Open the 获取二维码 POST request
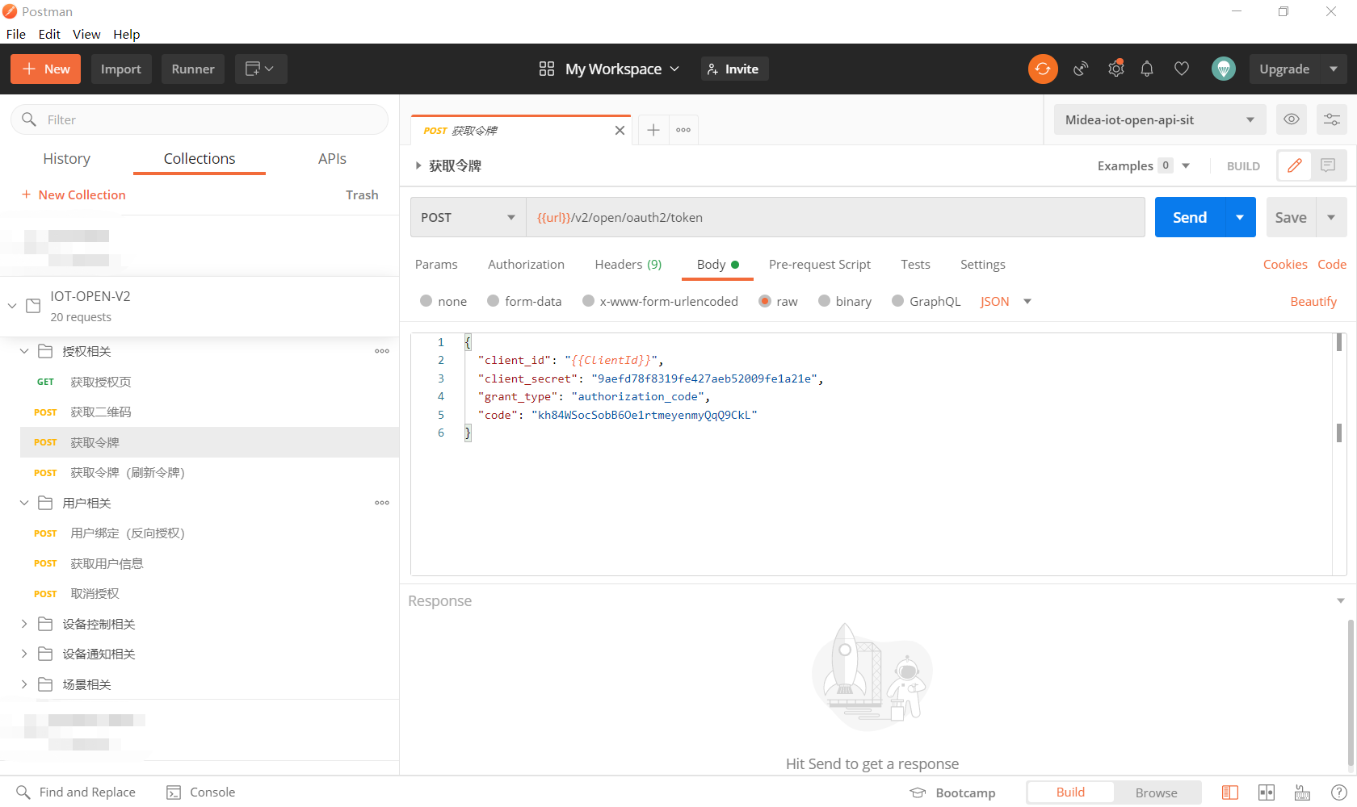The height and width of the screenshot is (807, 1357). (209, 412)
